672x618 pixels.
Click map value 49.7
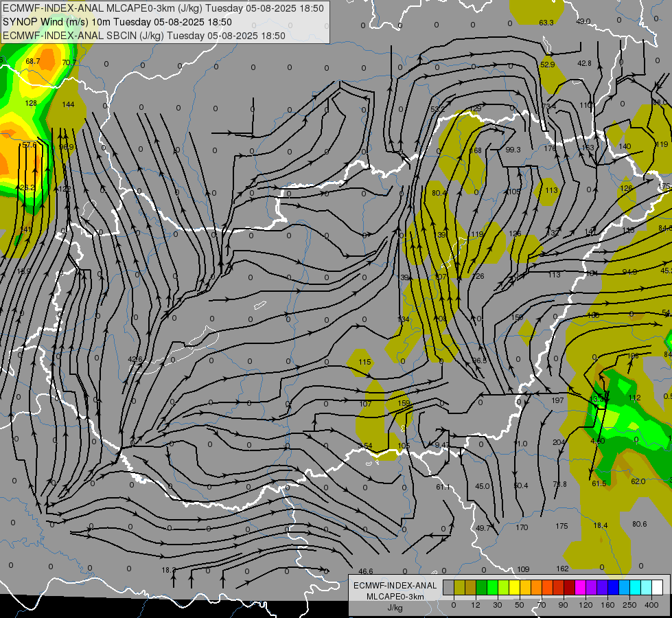(x=483, y=528)
